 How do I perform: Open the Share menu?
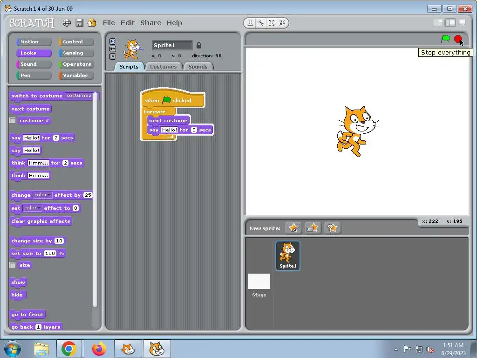click(x=150, y=23)
